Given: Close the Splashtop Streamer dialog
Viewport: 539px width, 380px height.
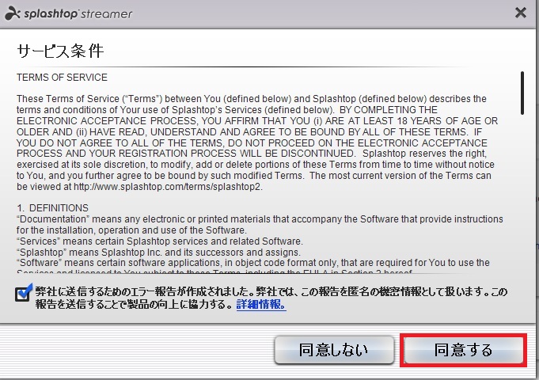Looking at the screenshot, I should [521, 13].
